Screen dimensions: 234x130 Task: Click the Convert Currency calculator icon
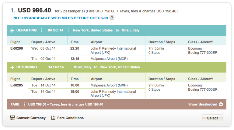pos(12,118)
